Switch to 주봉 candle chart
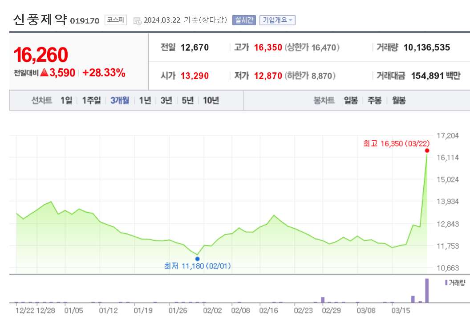This screenshot has height=324, width=470. (x=374, y=100)
